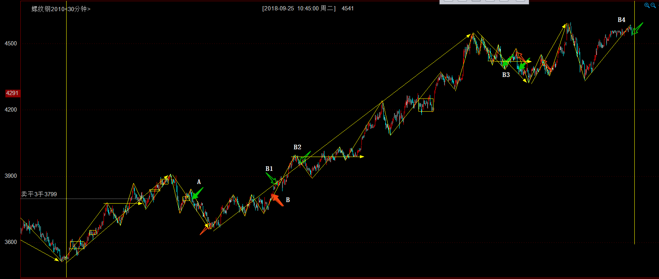Select the B3 chart annotation label
The image size is (659, 279).
[x=506, y=75]
